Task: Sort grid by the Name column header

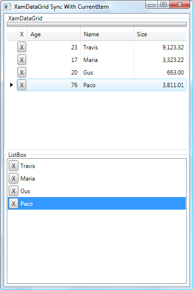Action: pyautogui.click(x=107, y=34)
